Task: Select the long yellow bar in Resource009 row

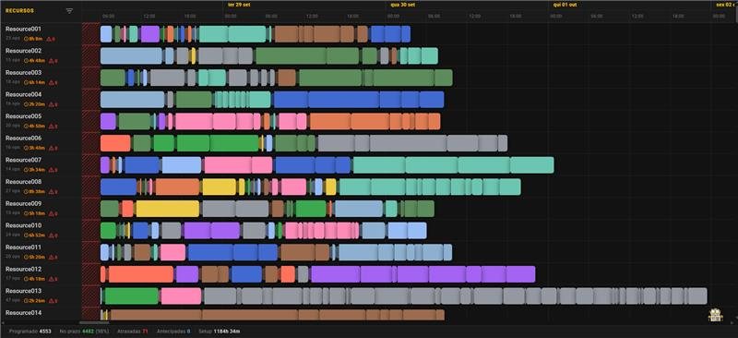Action: 168,209
